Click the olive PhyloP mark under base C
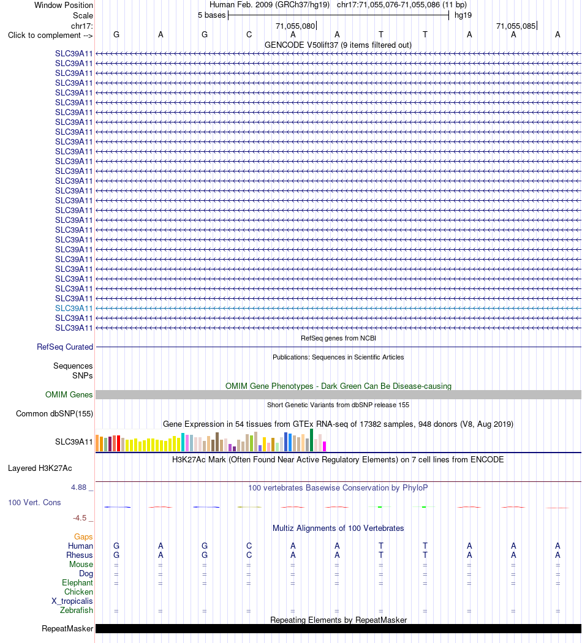The width and height of the screenshot is (582, 643). point(249,507)
